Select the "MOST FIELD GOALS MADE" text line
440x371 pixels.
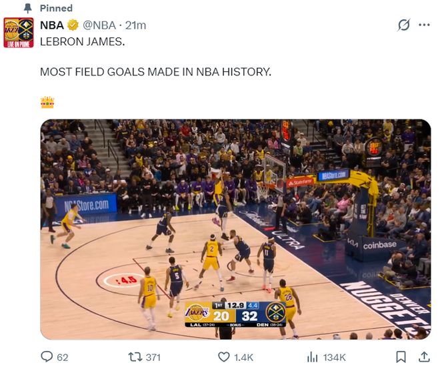(x=155, y=71)
